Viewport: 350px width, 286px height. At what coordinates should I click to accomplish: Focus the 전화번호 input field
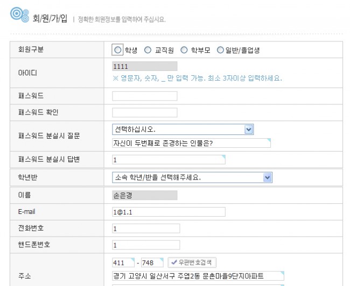tap(169, 228)
